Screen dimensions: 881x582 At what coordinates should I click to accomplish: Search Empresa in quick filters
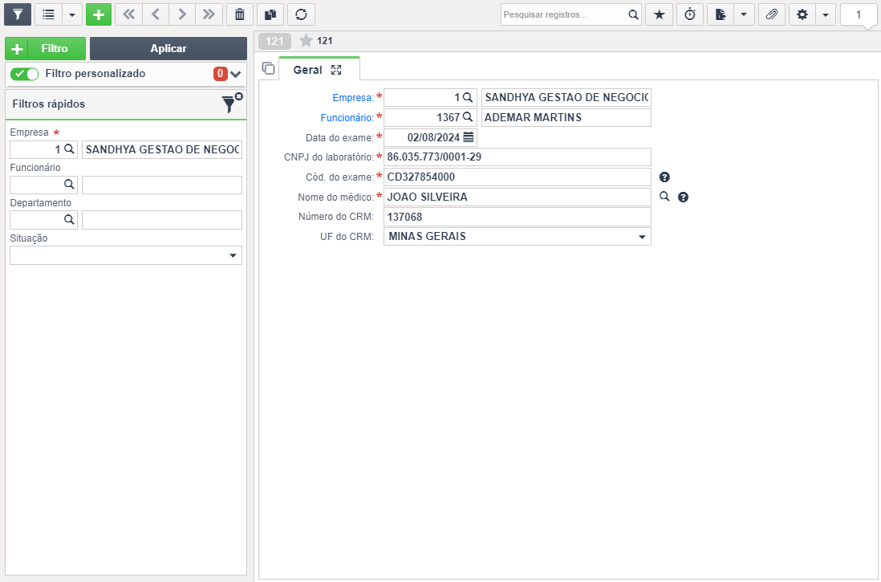(69, 149)
